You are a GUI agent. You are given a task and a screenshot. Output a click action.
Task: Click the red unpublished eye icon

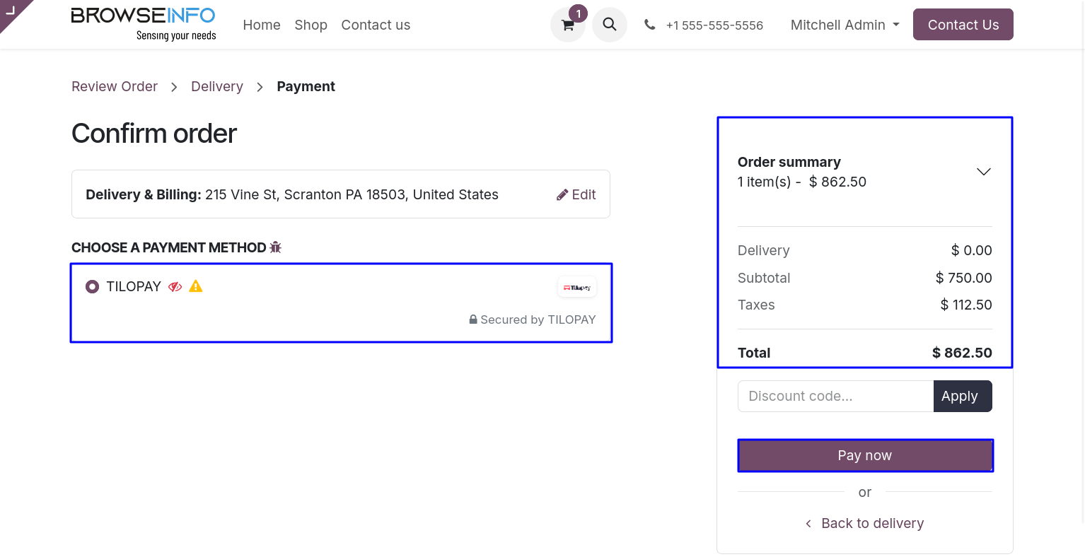click(x=175, y=286)
